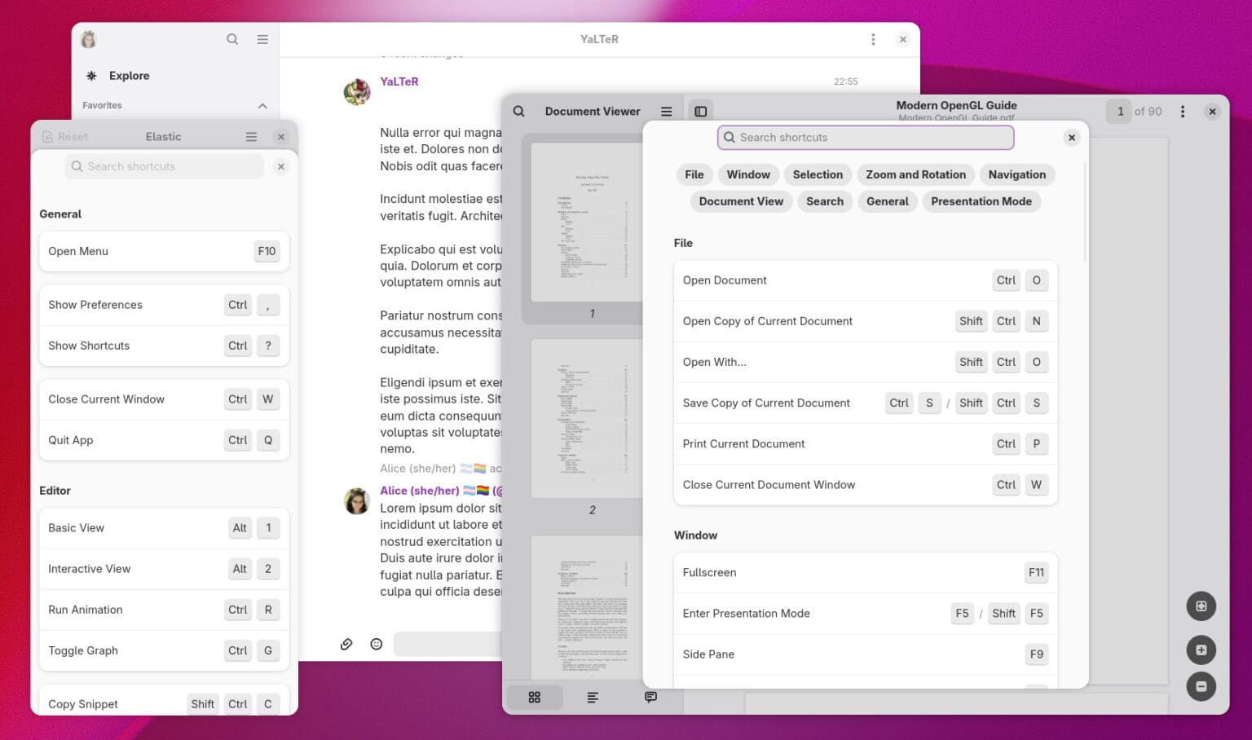1252x740 pixels.
Task: Attach a file with the paperclip icon
Action: pos(346,644)
